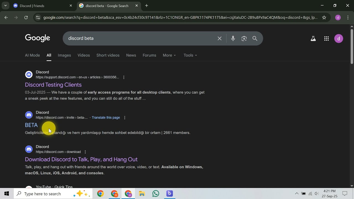Start voice search with microphone icon
354x199 pixels.
tap(233, 38)
